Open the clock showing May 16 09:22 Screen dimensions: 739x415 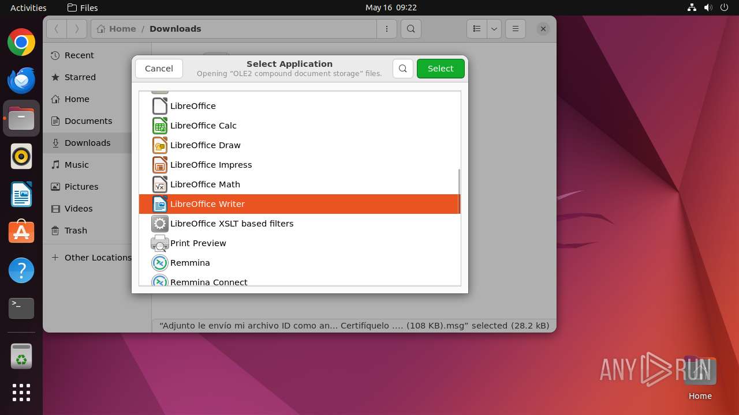391,7
